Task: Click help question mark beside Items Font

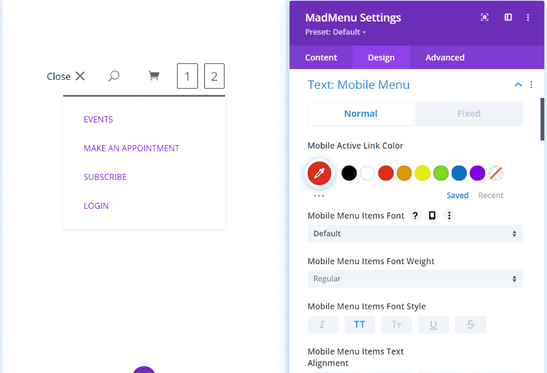Action: point(415,215)
